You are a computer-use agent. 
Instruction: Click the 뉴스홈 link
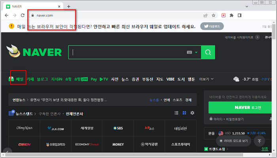[x=154, y=100]
